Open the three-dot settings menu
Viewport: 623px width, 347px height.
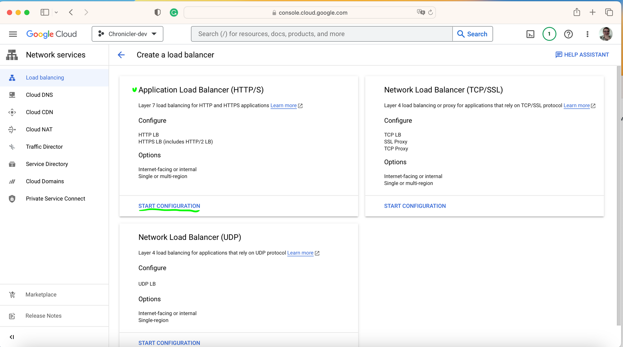coord(587,34)
